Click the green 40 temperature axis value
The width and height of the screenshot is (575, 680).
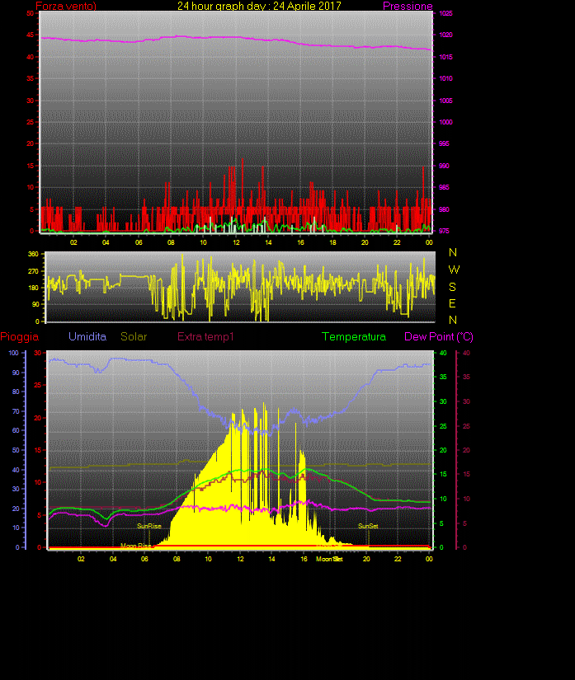(x=443, y=353)
